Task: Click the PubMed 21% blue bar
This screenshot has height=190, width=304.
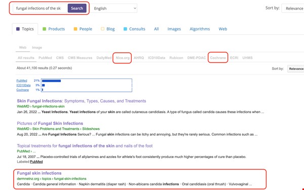Action: pyautogui.click(x=51, y=81)
